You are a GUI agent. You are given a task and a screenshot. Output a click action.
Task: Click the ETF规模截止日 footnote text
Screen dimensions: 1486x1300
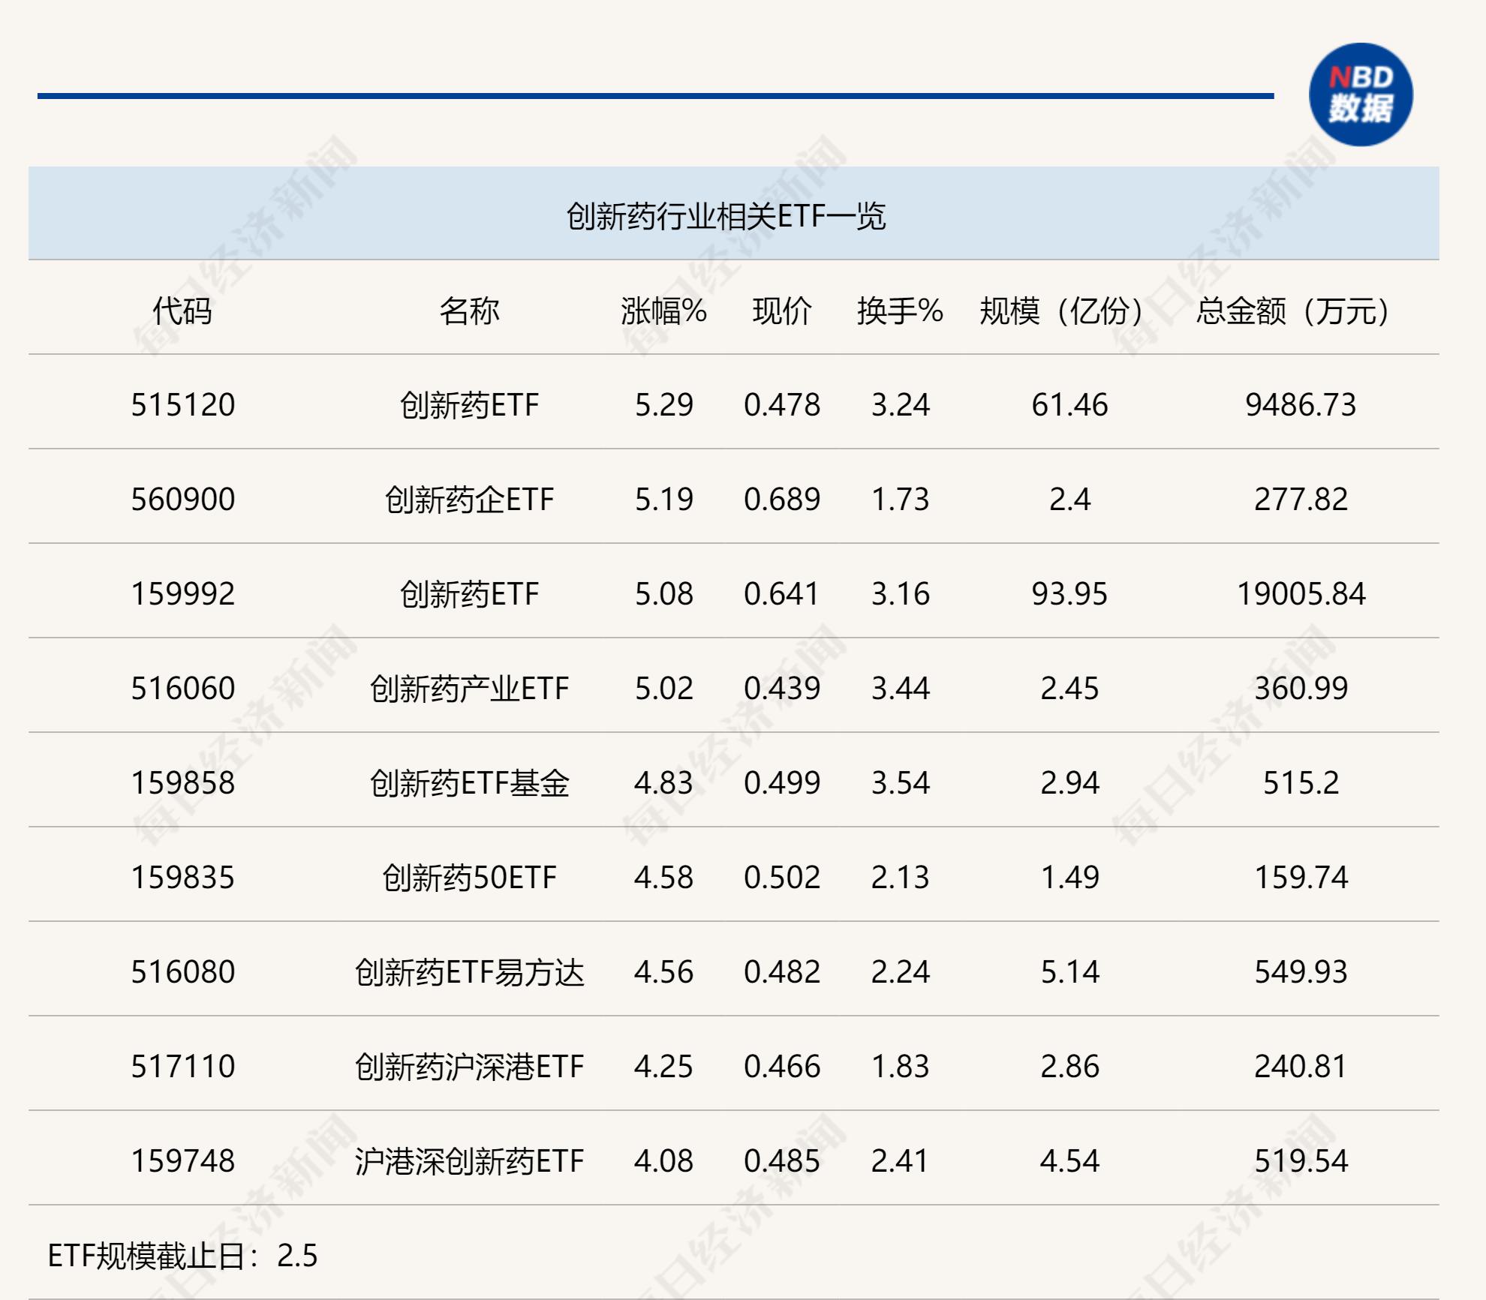(x=182, y=1256)
